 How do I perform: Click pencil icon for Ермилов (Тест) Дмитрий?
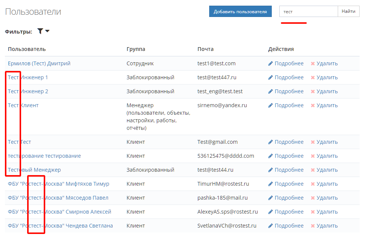point(270,63)
